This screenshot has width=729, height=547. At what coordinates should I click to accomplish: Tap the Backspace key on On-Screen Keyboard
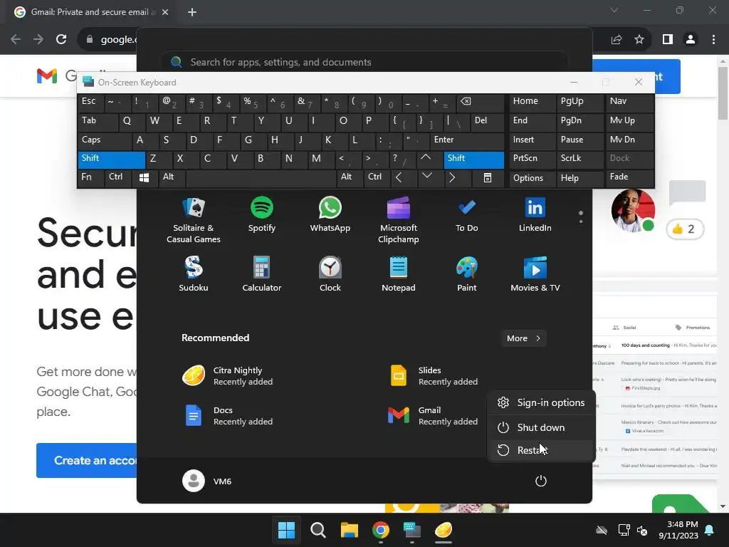pos(481,103)
